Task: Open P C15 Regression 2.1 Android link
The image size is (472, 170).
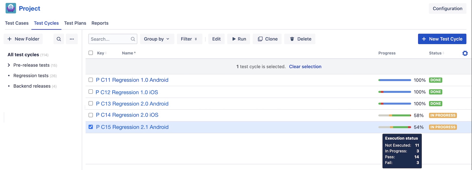Action: tap(132, 127)
